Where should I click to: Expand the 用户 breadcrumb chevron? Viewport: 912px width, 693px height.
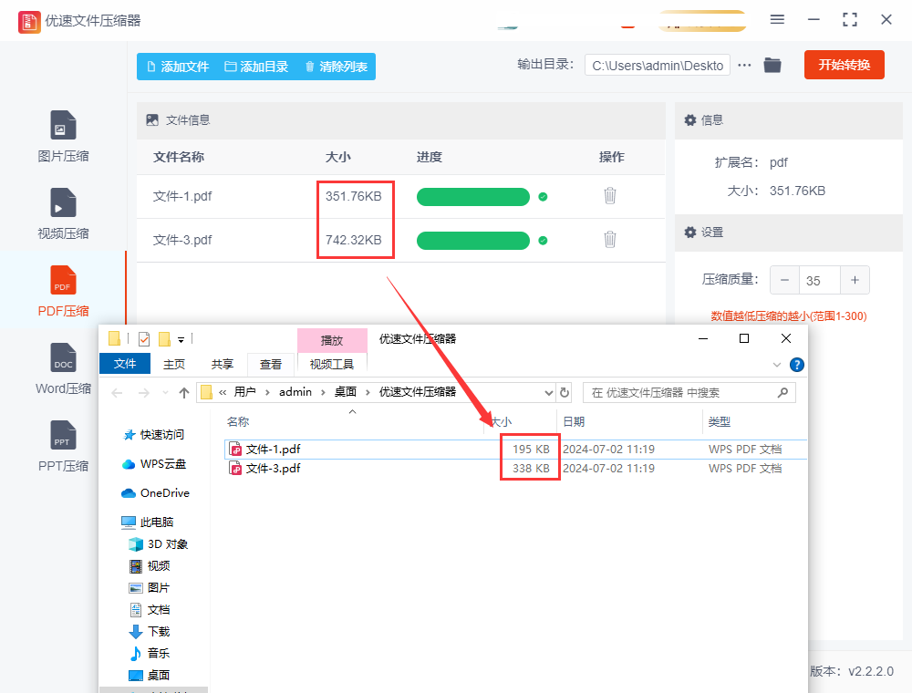tap(267, 392)
